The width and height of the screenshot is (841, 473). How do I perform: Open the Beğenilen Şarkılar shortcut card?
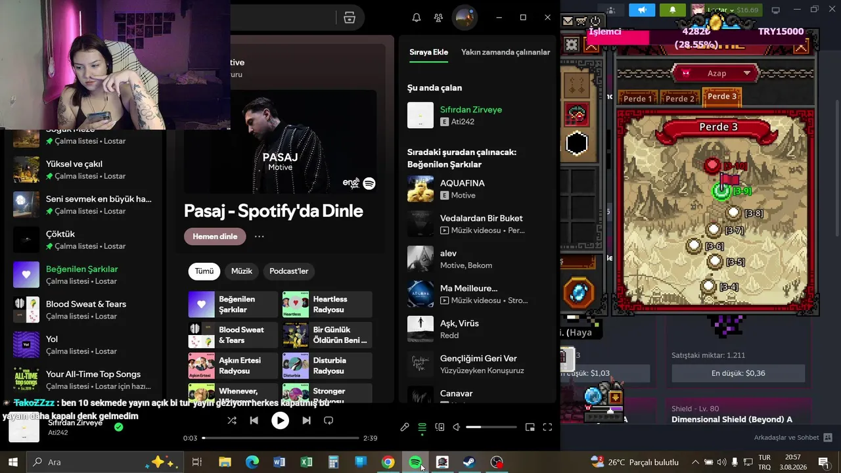click(x=233, y=304)
